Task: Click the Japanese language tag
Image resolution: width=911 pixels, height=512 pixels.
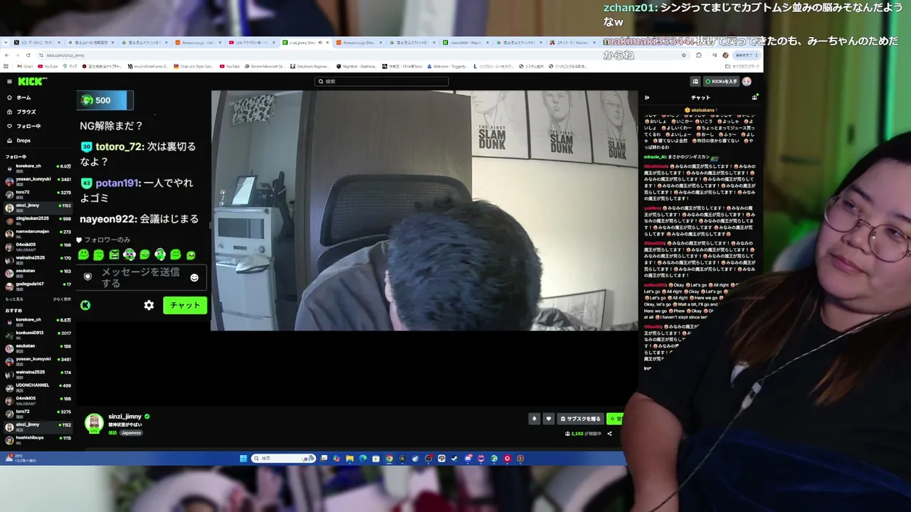Action: pyautogui.click(x=131, y=433)
